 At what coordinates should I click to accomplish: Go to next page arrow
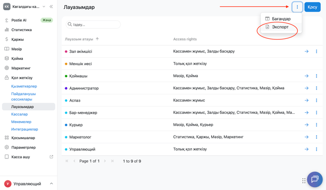[105, 161]
